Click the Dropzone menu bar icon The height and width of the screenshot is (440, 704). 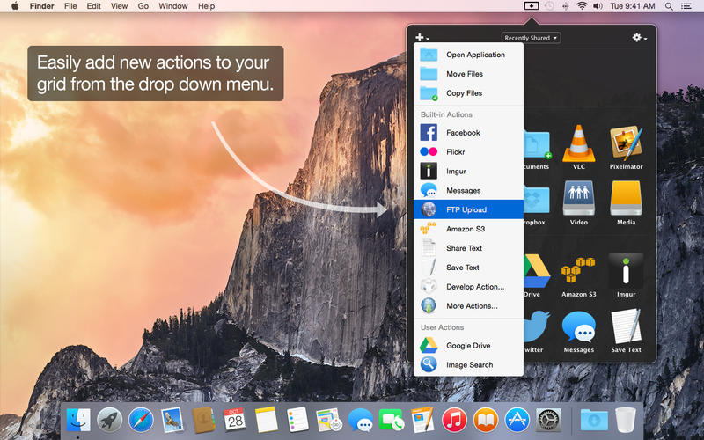(x=531, y=6)
